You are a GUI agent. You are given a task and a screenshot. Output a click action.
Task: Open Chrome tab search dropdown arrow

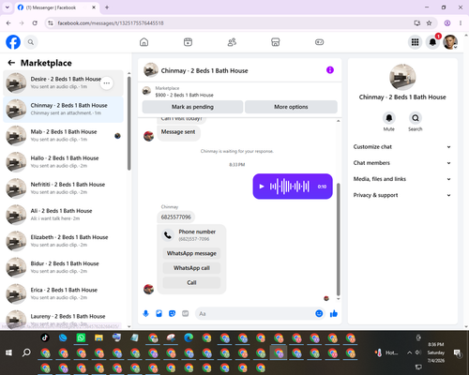point(8,7)
